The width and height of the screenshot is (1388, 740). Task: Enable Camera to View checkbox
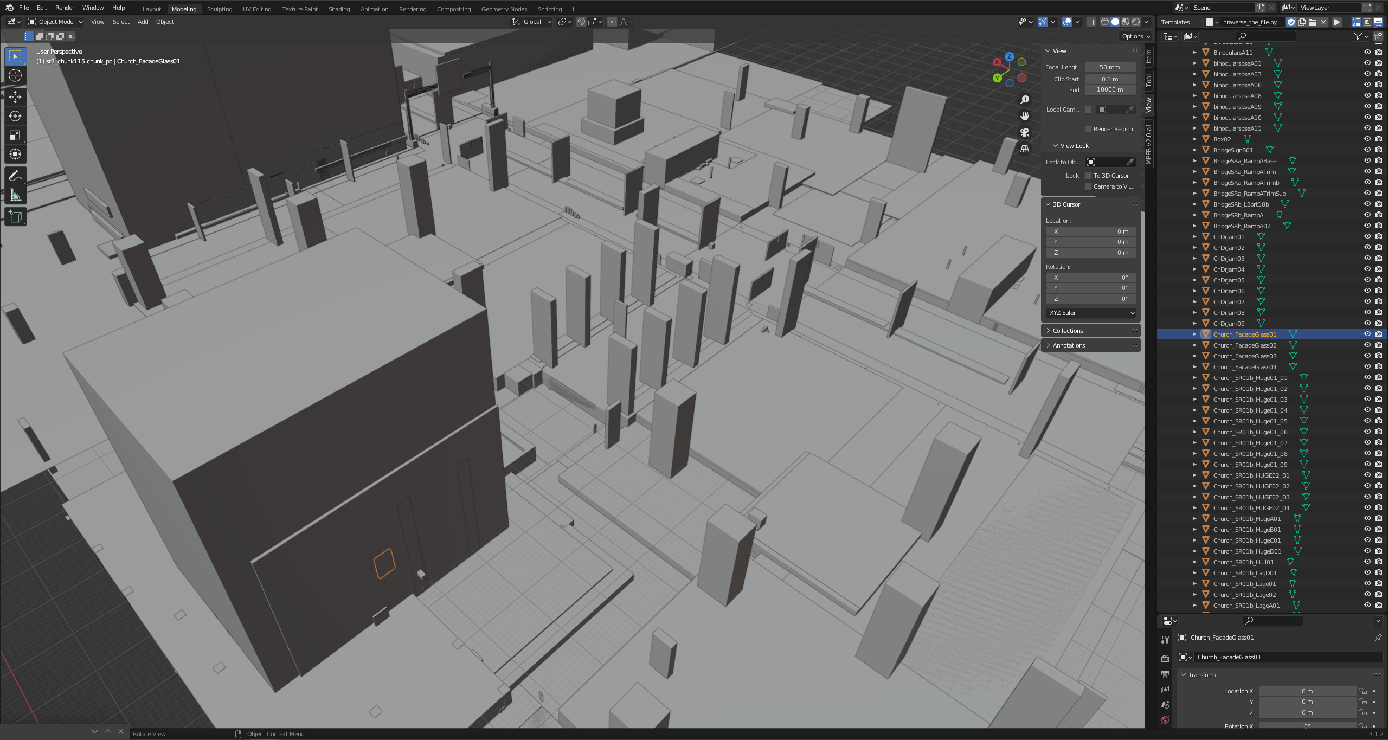pyautogui.click(x=1088, y=186)
